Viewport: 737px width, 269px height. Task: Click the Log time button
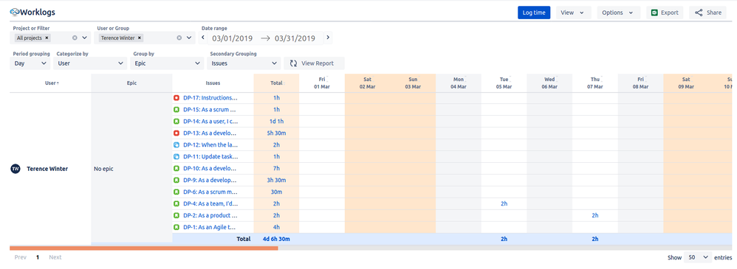[x=534, y=13]
